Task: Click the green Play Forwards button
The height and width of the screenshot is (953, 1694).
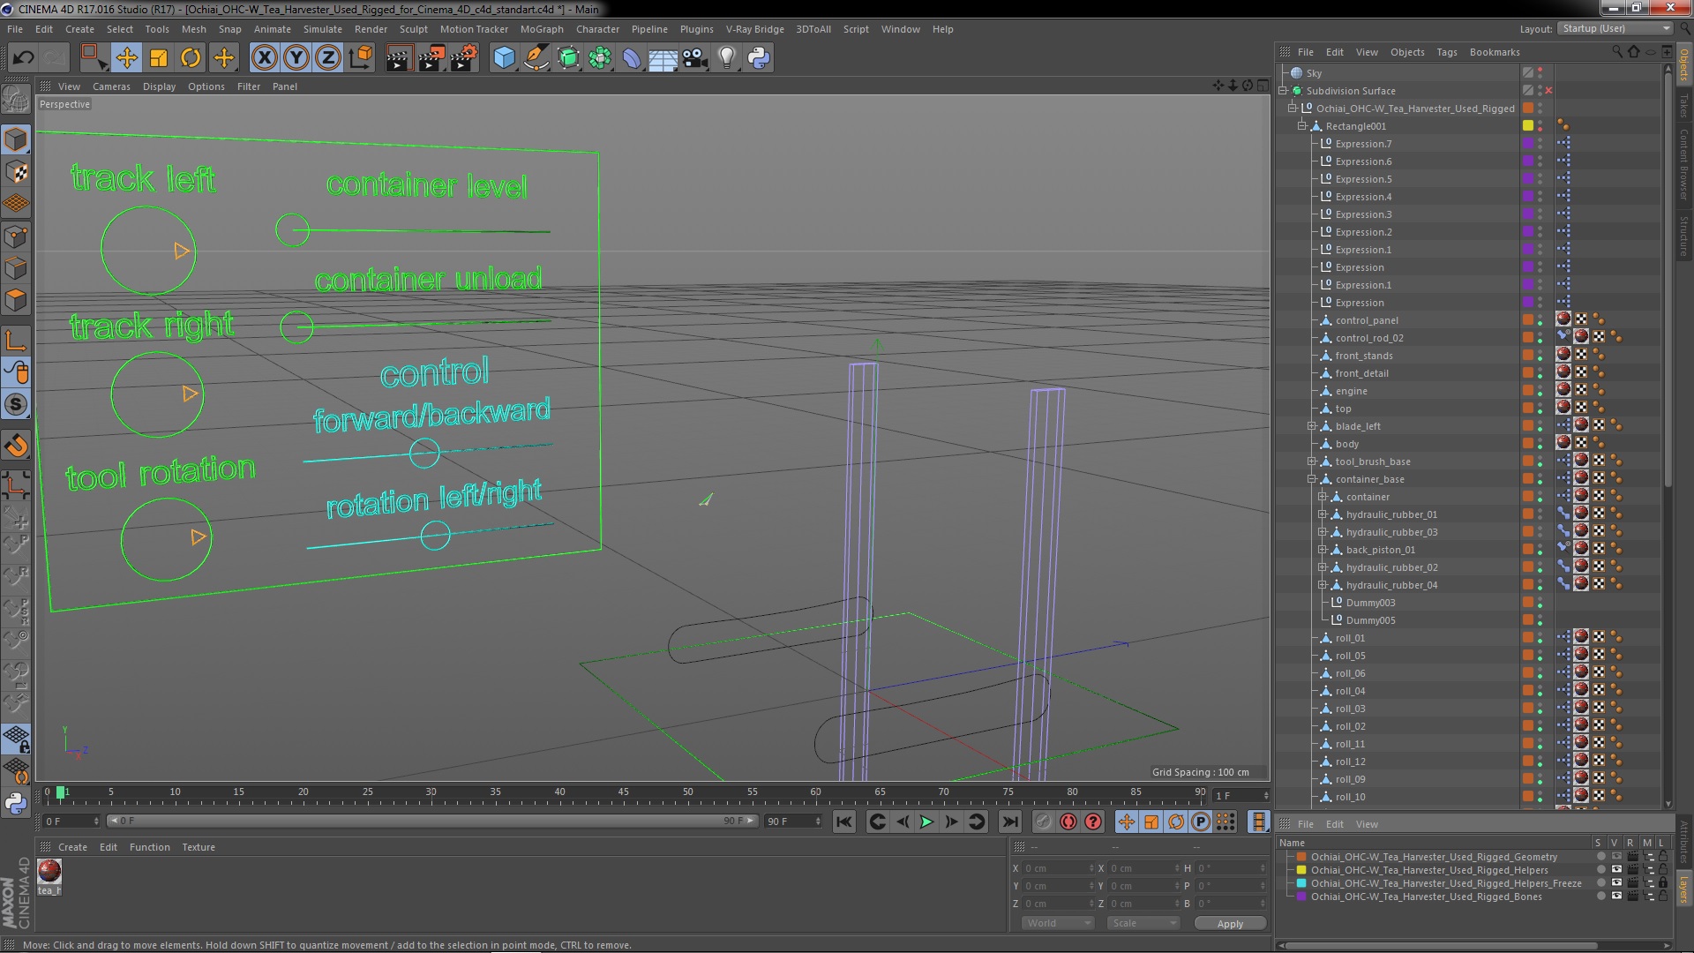Action: pos(926,822)
